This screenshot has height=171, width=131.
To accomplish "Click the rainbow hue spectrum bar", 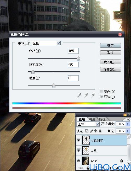I will pyautogui.click(x=66, y=103).
